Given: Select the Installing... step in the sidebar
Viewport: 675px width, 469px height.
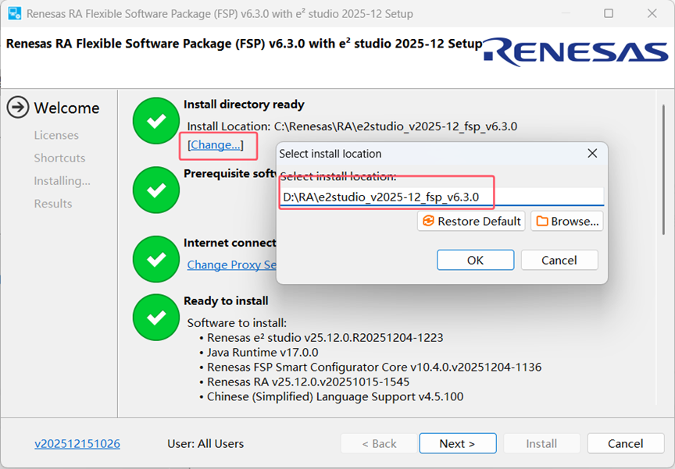Looking at the screenshot, I should tap(62, 181).
